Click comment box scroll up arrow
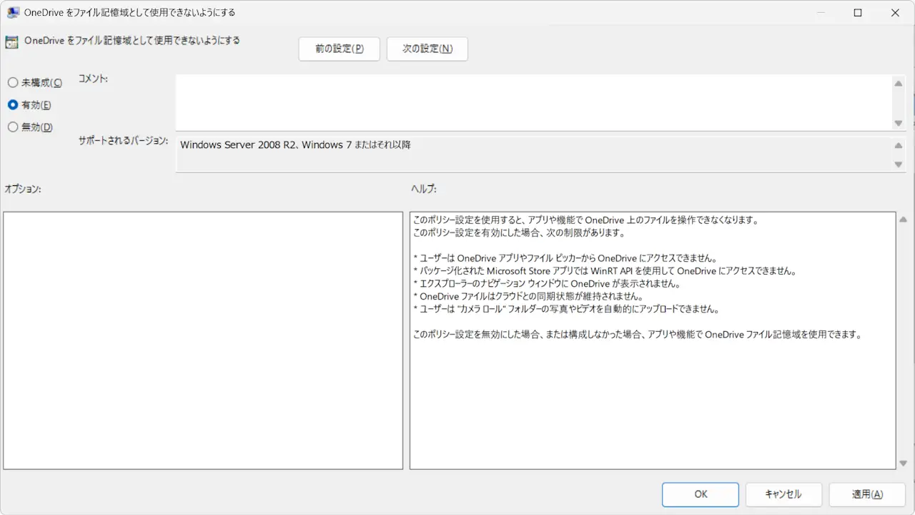 (899, 84)
